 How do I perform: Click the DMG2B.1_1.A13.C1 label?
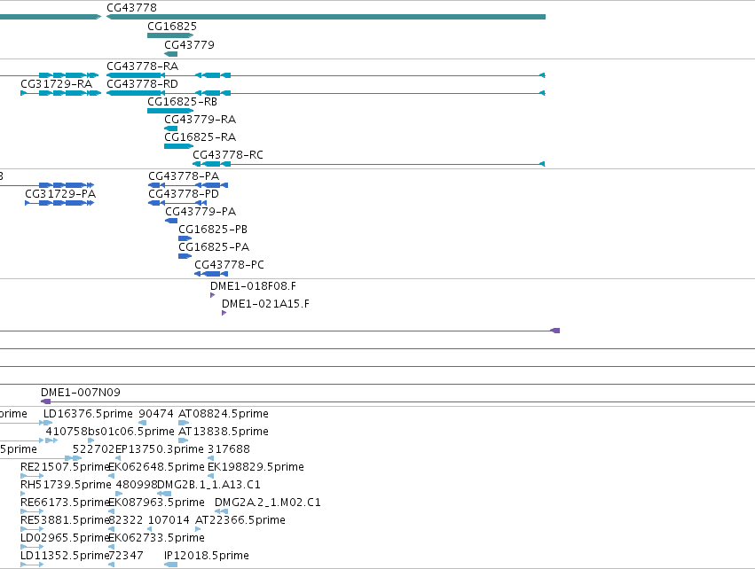[x=209, y=485]
